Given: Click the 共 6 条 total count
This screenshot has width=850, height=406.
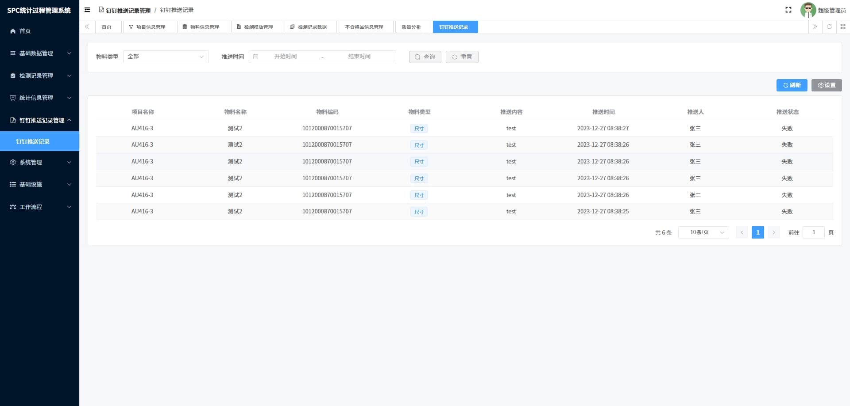Looking at the screenshot, I should coord(663,232).
